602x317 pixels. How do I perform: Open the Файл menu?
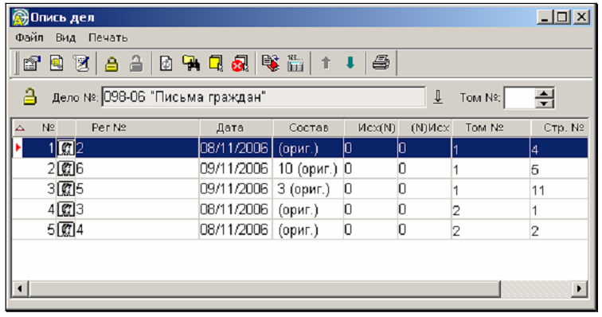pos(29,37)
